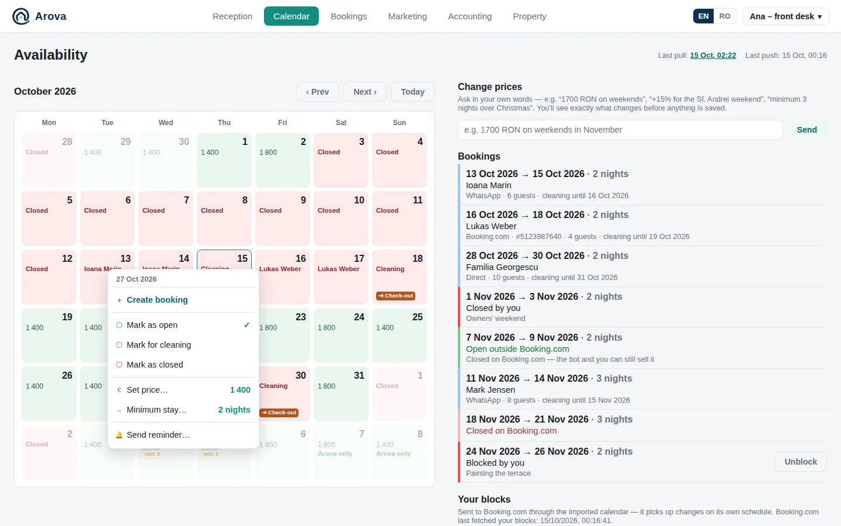
Task: Open the Ana – front desk user menu
Action: pos(786,16)
